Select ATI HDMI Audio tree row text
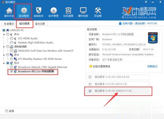The image size is (164, 119). point(28,39)
